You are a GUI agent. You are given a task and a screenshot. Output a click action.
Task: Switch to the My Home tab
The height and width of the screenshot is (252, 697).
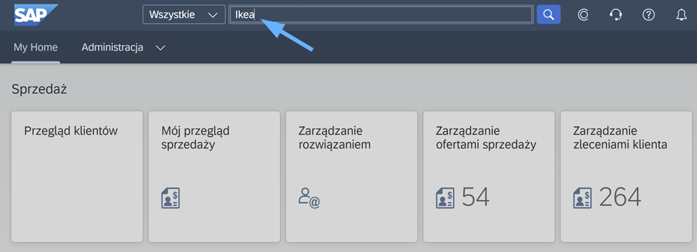tap(36, 47)
